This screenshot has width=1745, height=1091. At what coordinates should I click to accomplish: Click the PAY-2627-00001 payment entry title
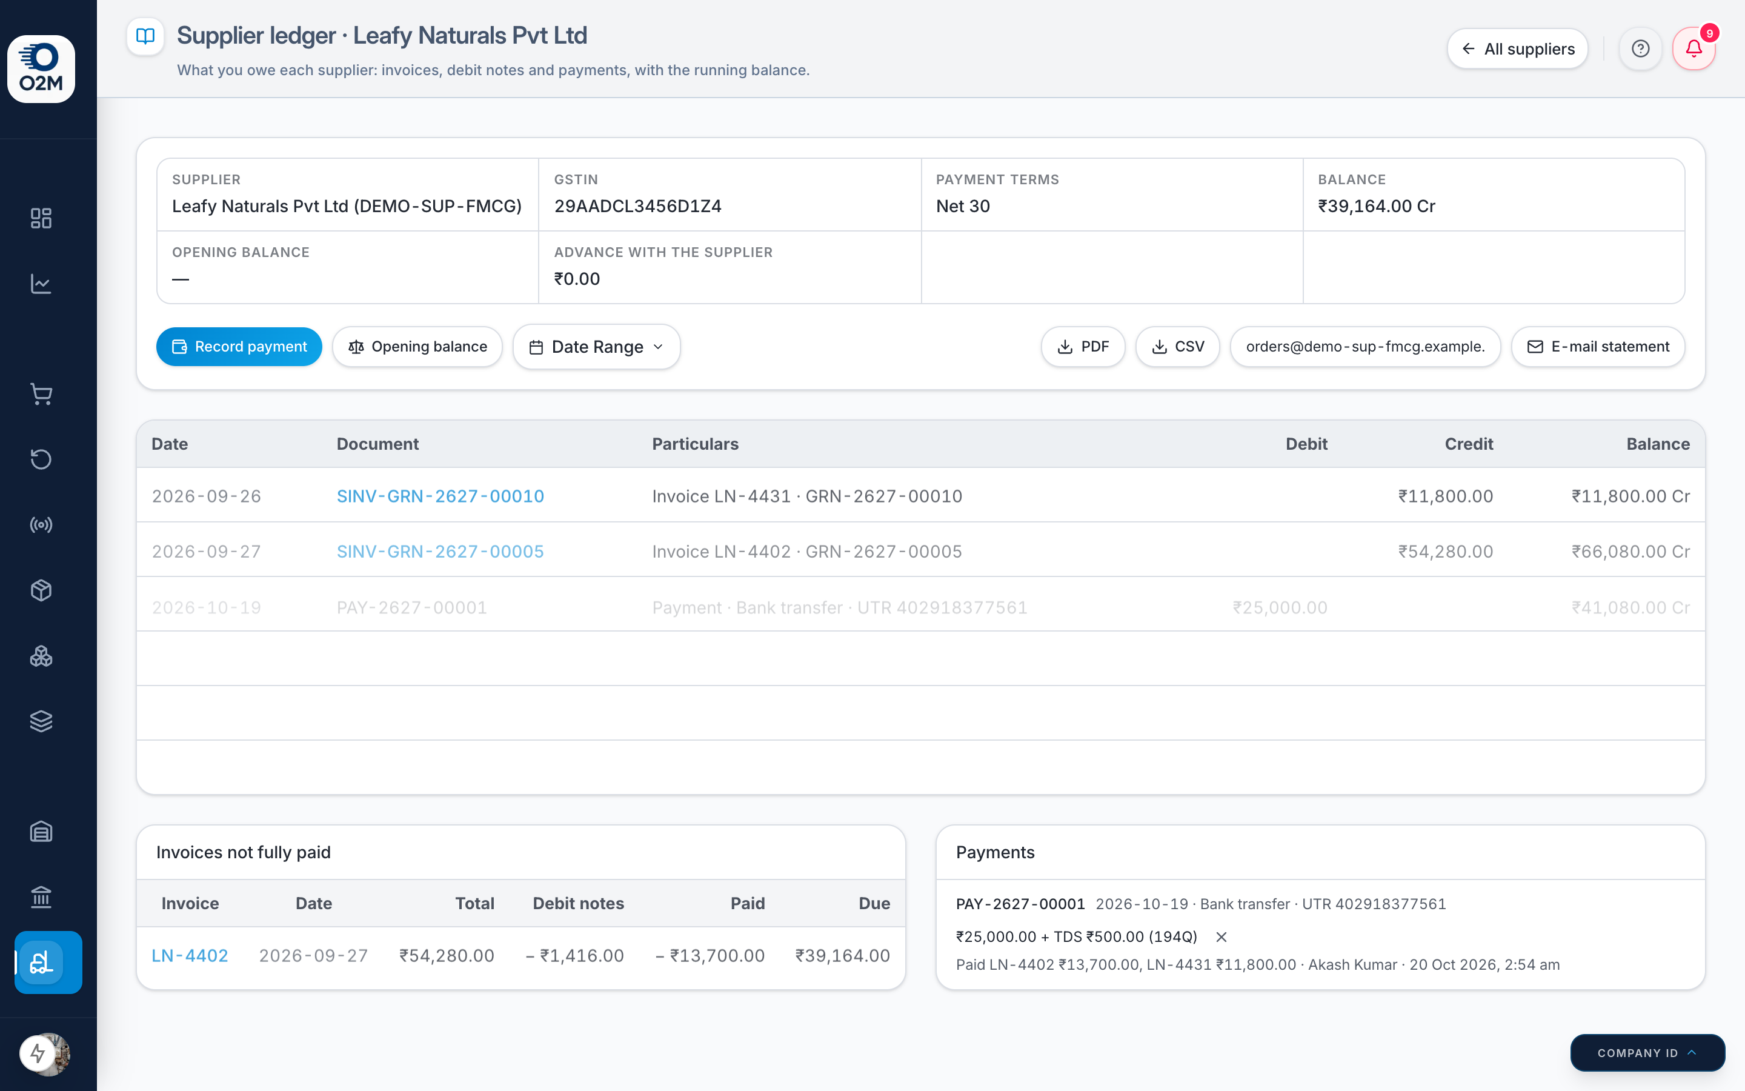click(x=1020, y=904)
